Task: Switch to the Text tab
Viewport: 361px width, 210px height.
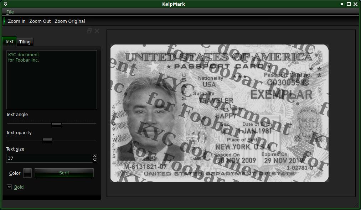Action: 9,41
